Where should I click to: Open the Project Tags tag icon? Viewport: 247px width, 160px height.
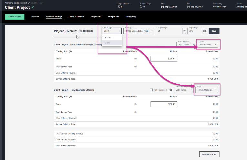tap(141, 7)
